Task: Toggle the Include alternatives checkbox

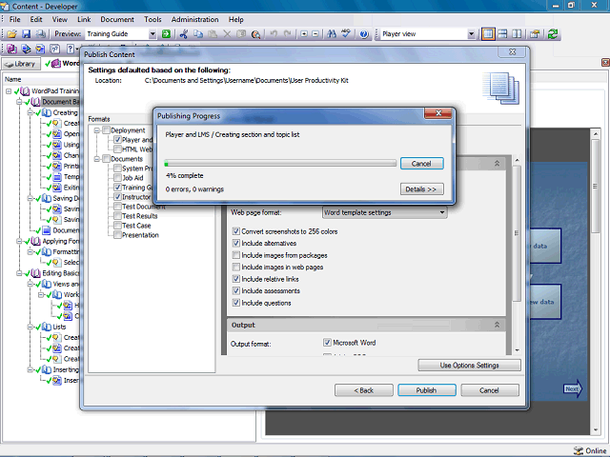Action: click(x=236, y=244)
